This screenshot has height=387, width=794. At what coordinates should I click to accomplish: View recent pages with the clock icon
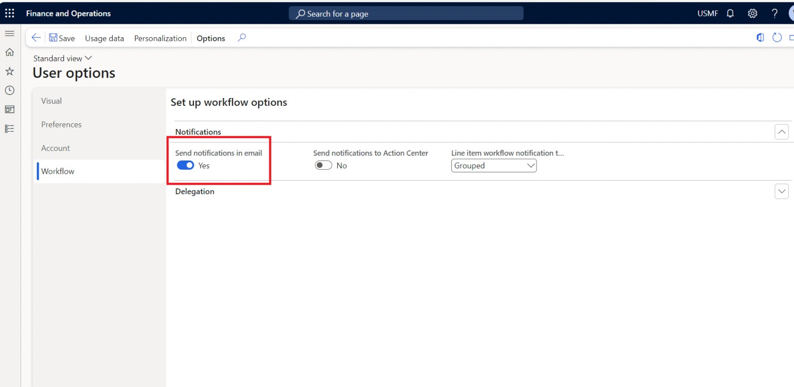(9, 90)
